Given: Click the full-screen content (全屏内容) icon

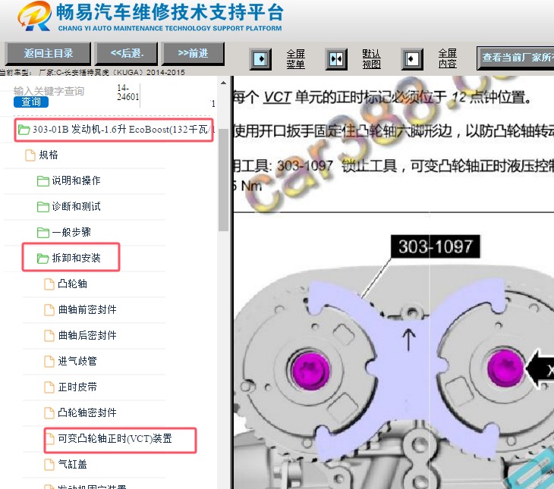Looking at the screenshot, I should [x=412, y=59].
